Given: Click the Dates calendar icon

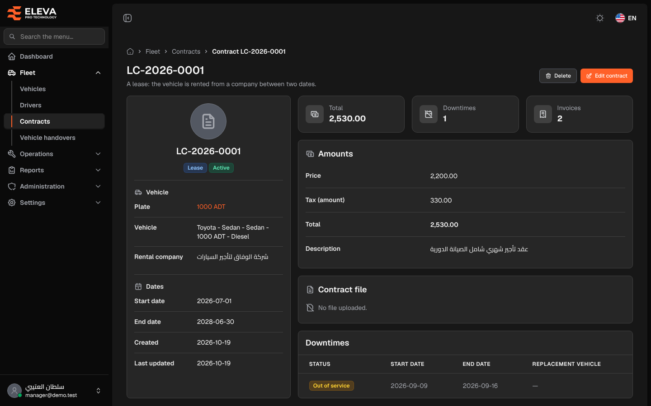Looking at the screenshot, I should [138, 286].
